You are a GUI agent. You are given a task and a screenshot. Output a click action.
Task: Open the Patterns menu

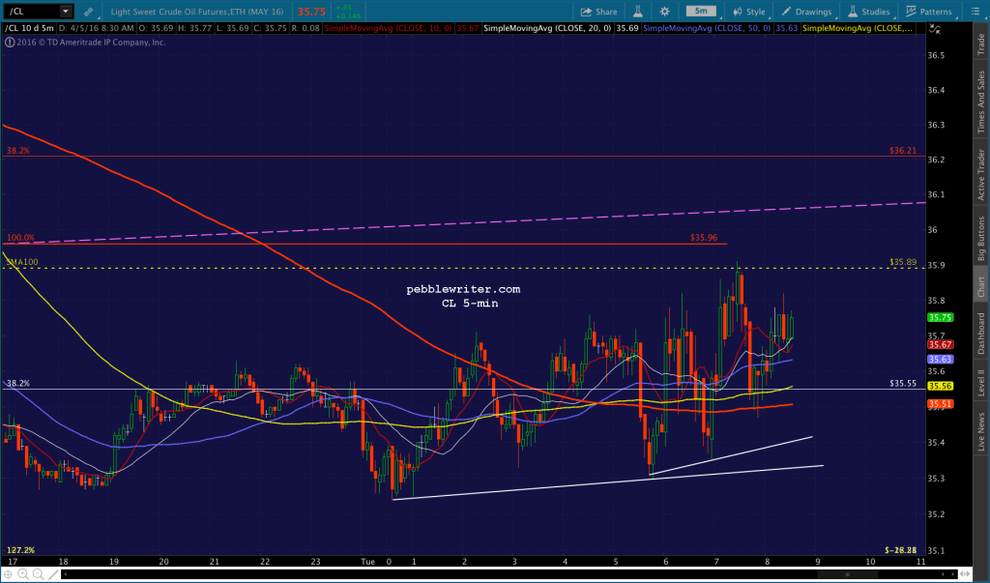929,12
